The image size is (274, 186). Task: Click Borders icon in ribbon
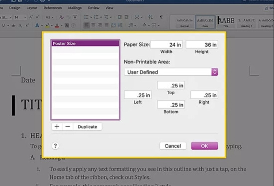coord(154,25)
